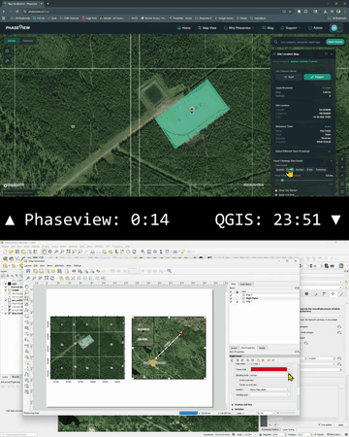
Task: Open the frame color dropdown arrow
Action: coord(289,369)
